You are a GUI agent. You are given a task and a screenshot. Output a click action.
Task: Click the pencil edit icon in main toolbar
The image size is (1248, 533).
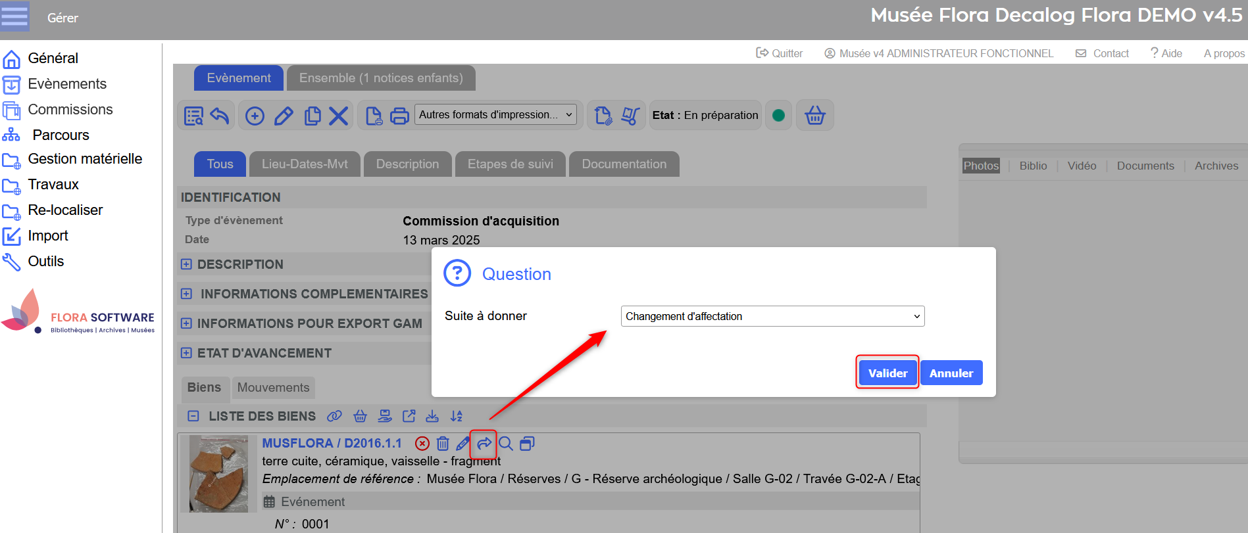(x=284, y=116)
